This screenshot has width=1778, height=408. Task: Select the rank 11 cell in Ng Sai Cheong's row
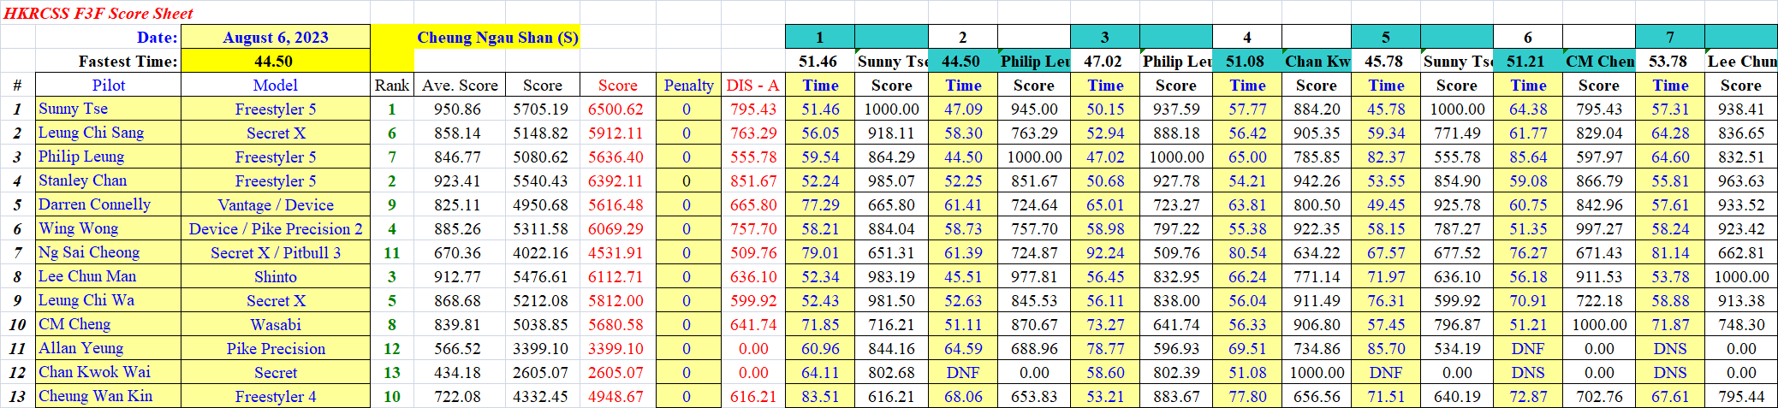(392, 252)
